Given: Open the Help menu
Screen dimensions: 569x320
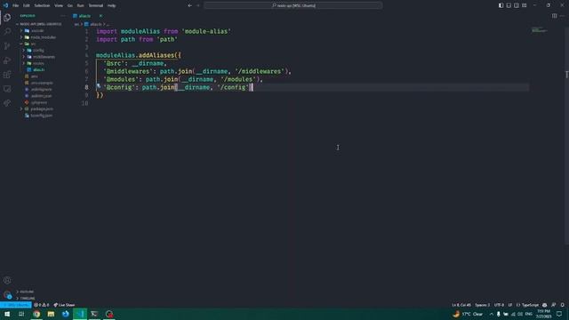Looking at the screenshot, I should click(x=111, y=5).
